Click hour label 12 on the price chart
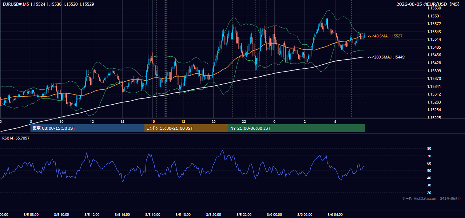Image resolution: width=465 pixels, height=218 pixels. [92, 121]
